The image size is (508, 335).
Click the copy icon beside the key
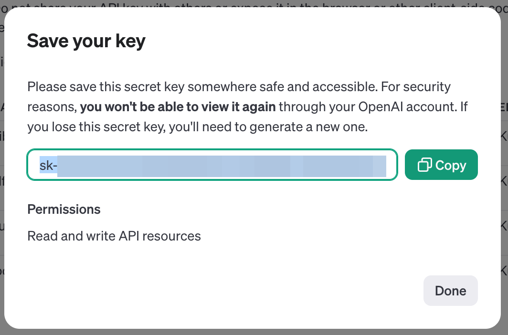(424, 165)
